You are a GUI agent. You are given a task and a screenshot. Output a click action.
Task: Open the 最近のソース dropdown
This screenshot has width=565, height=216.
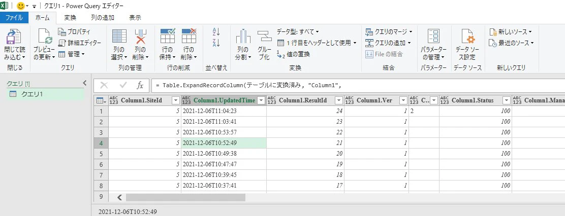point(511,43)
